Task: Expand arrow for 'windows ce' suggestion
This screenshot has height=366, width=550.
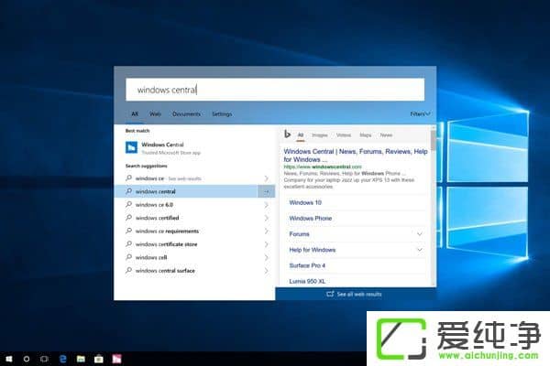Action: tap(266, 178)
